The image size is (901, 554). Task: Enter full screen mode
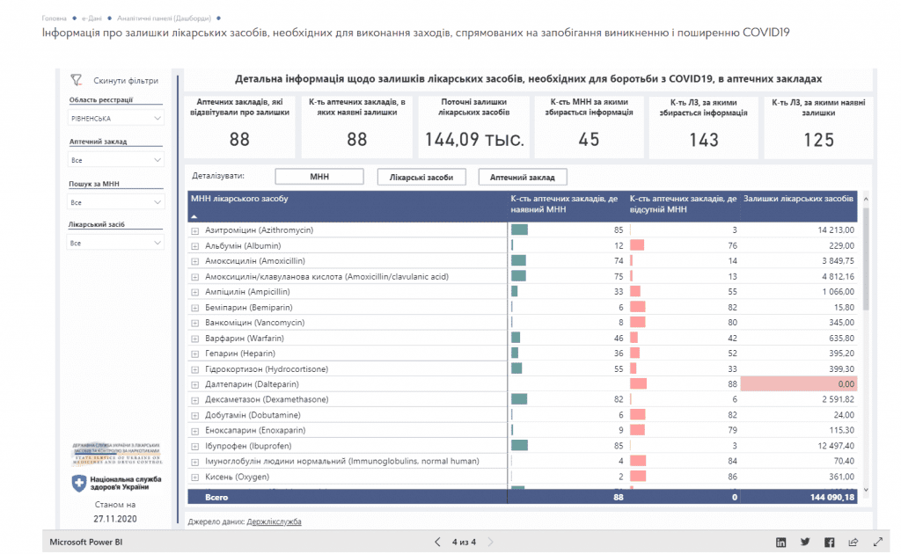coord(877,543)
